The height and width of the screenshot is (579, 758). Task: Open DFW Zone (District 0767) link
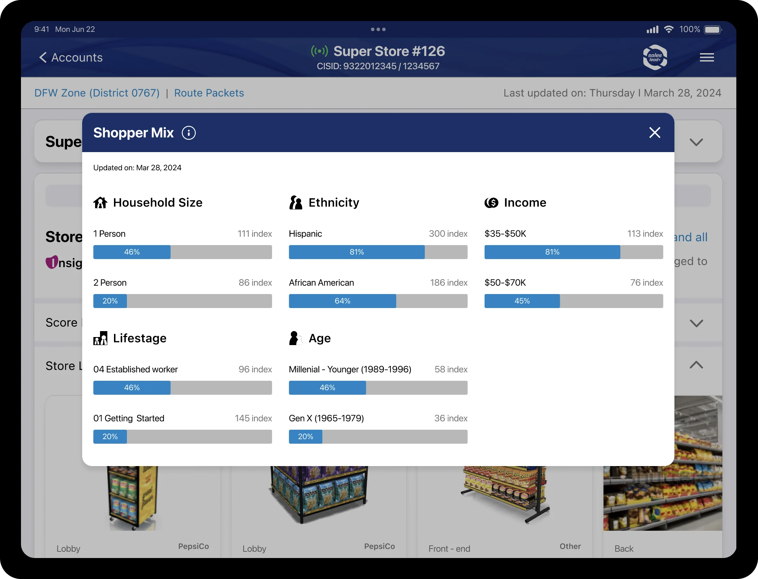(x=97, y=93)
